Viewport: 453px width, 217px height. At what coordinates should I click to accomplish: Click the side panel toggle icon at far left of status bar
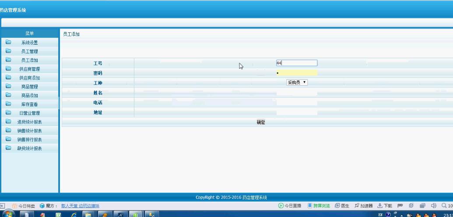[x=2, y=206]
